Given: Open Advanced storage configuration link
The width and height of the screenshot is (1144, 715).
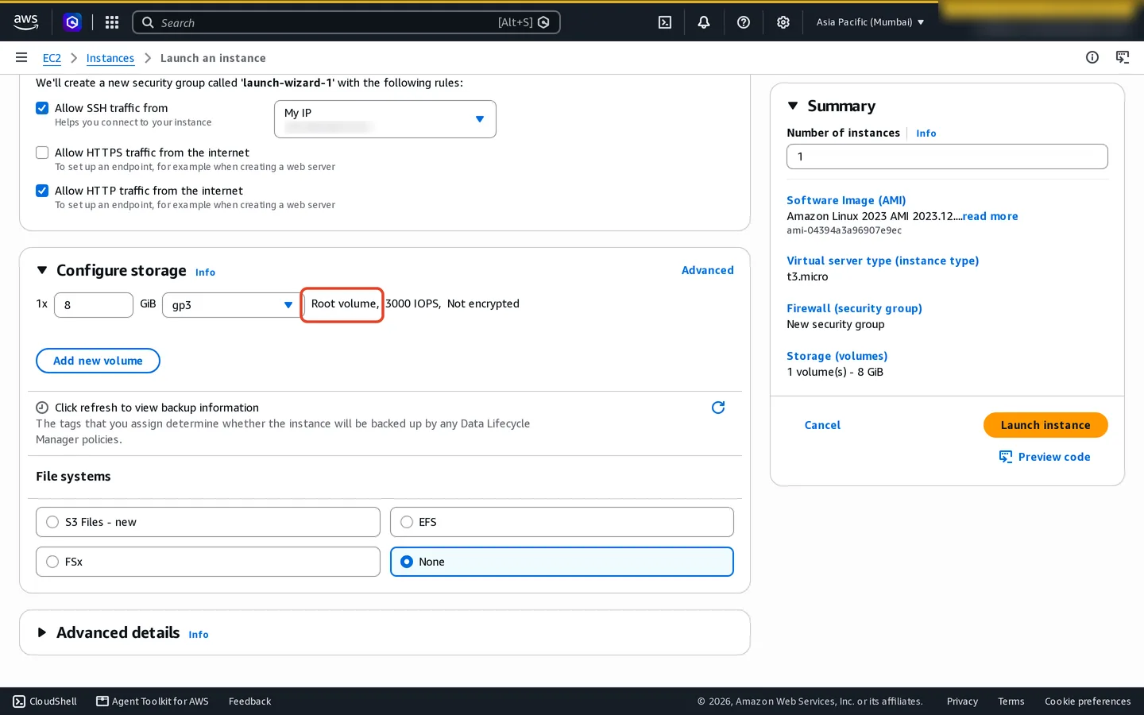Looking at the screenshot, I should pos(708,270).
